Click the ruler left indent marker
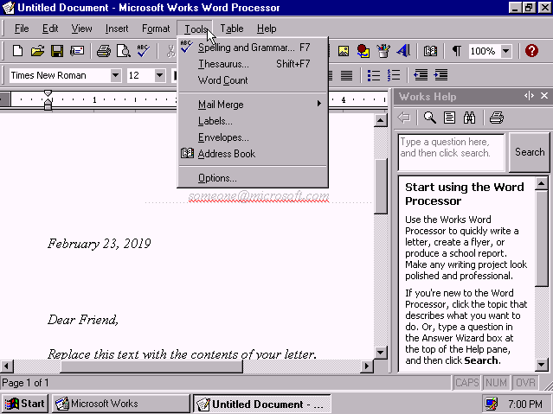The height and width of the screenshot is (414, 553). tap(48, 106)
